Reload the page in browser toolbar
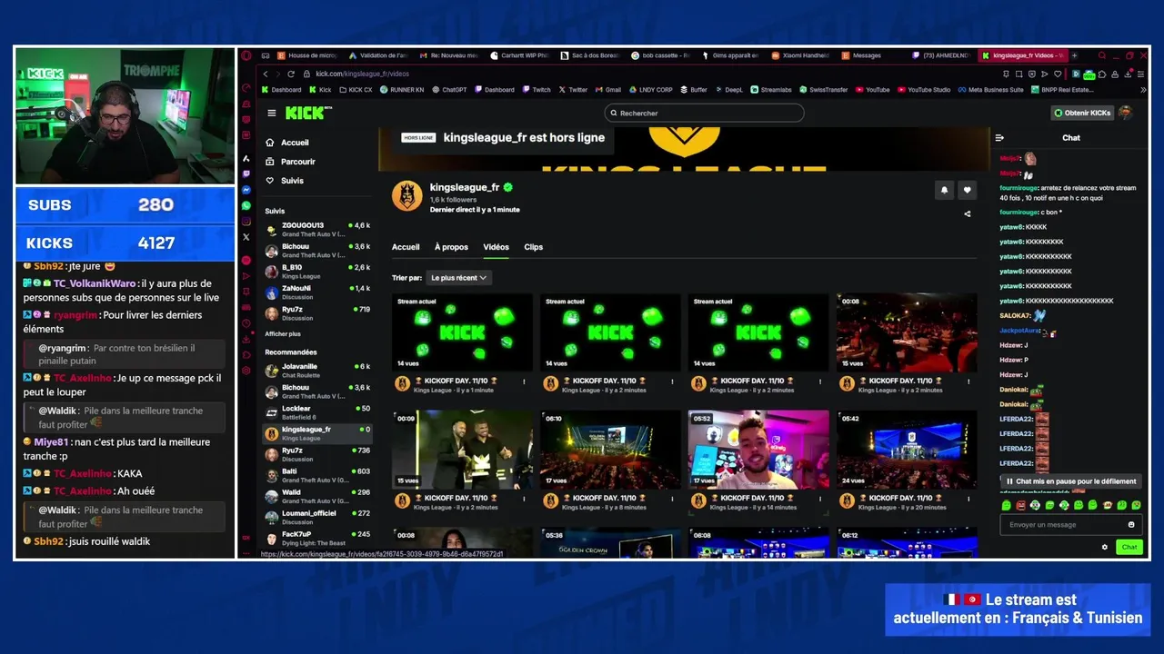1164x654 pixels. pyautogui.click(x=291, y=74)
